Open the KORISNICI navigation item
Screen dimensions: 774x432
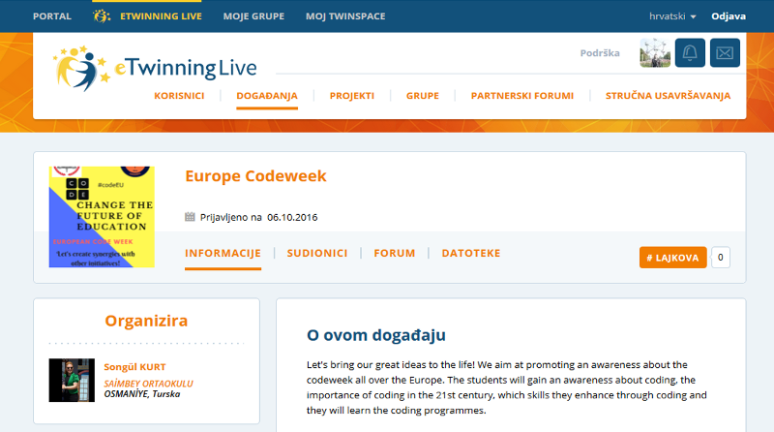[x=179, y=96]
